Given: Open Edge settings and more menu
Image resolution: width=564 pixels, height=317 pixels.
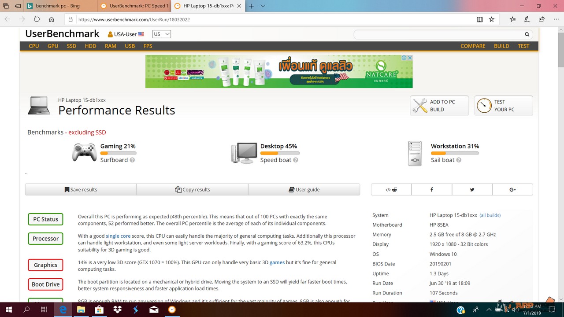Looking at the screenshot, I should [556, 19].
